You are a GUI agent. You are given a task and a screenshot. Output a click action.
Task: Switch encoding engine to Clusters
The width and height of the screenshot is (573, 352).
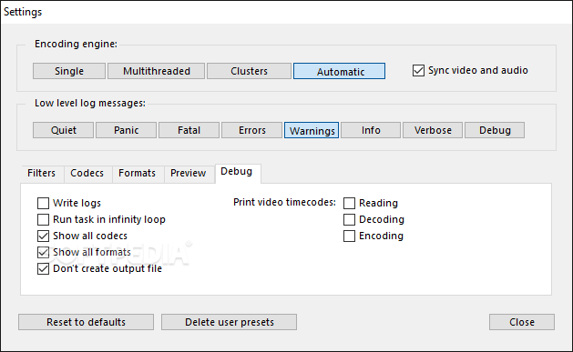pyautogui.click(x=249, y=71)
